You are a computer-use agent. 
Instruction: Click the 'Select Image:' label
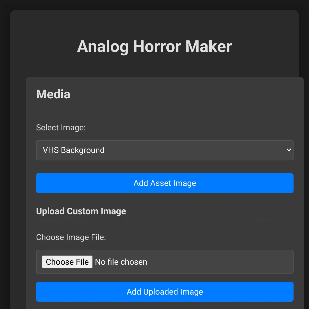[61, 127]
